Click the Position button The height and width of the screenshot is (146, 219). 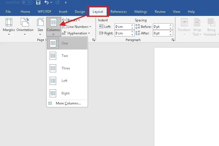coord(184,27)
